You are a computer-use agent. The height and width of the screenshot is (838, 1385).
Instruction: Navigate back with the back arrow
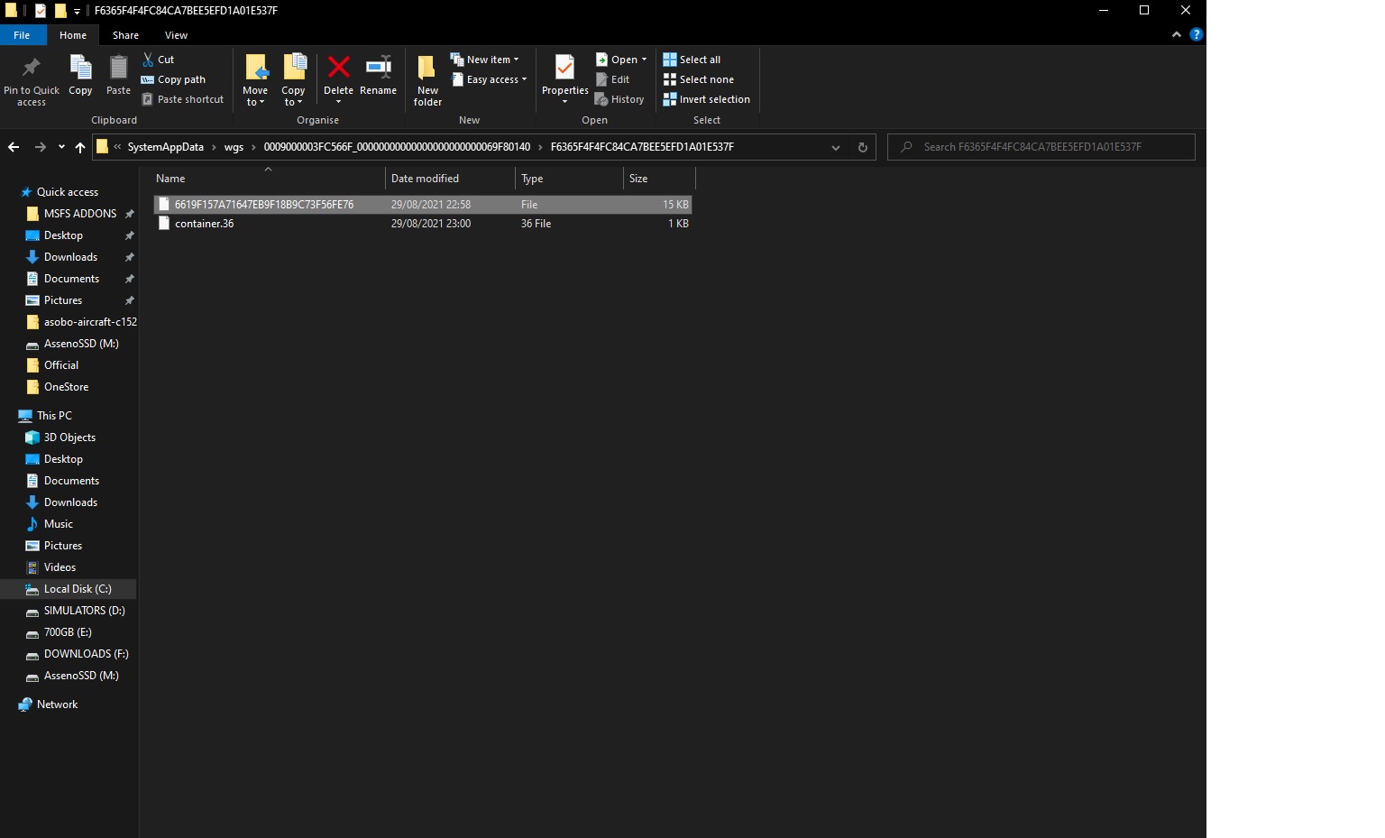tap(14, 147)
